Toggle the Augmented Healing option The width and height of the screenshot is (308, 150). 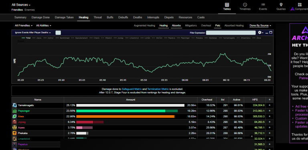click(x=144, y=26)
